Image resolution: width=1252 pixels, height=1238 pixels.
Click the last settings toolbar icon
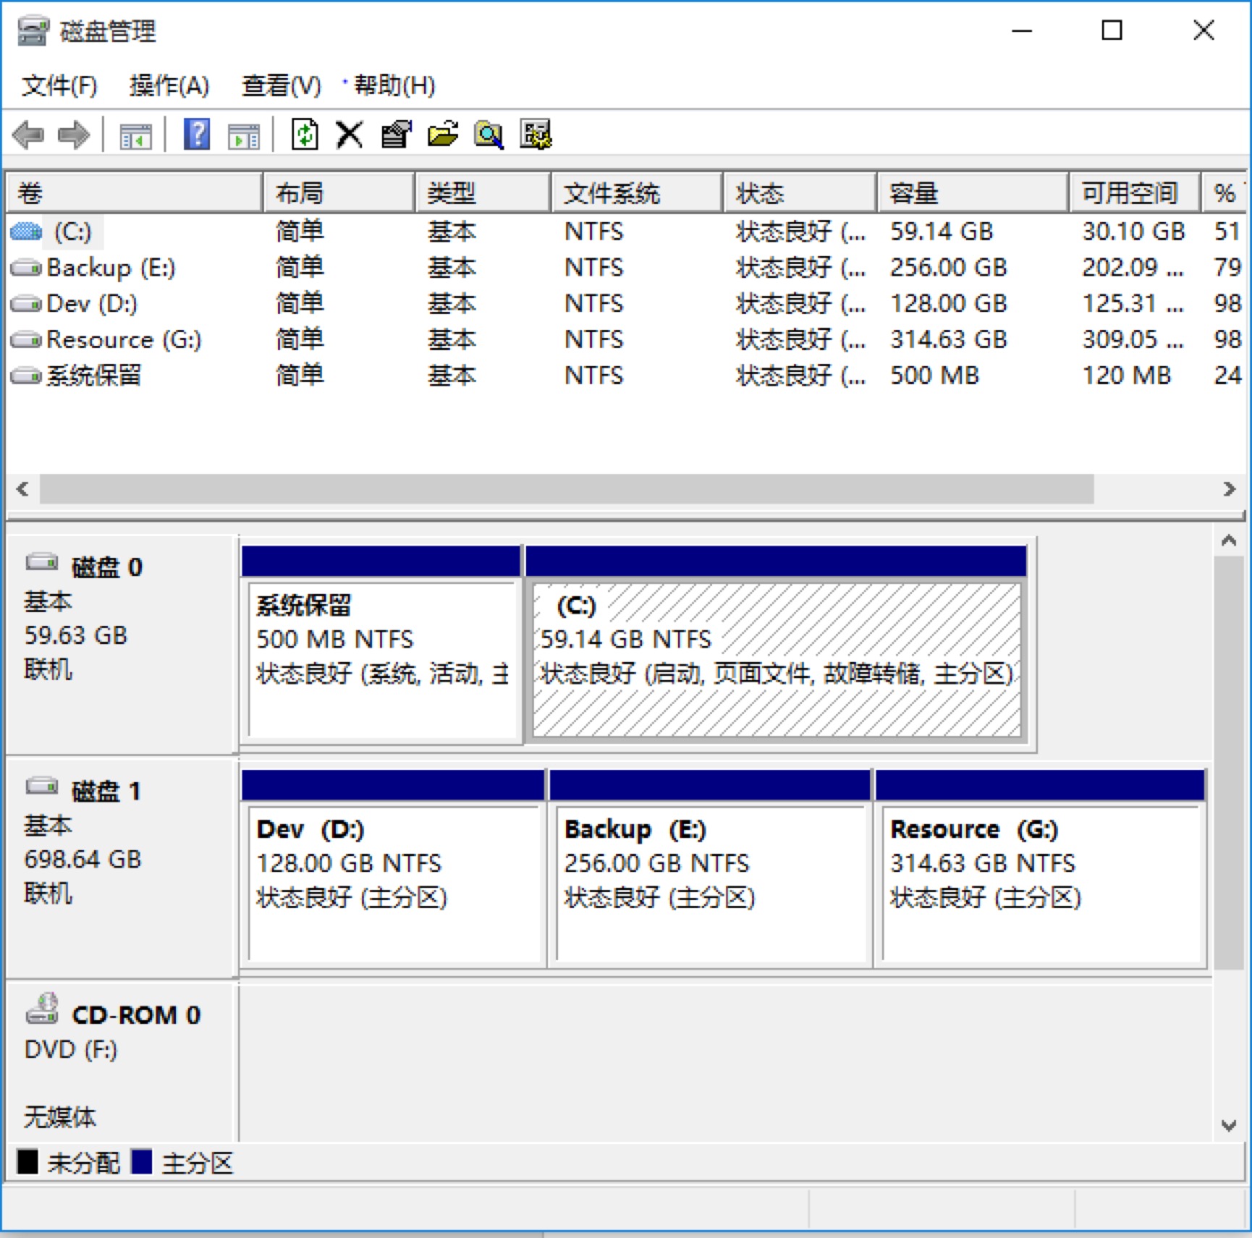point(536,135)
